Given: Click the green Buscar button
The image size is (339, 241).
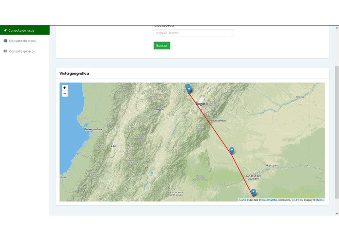Looking at the screenshot, I should click(162, 45).
